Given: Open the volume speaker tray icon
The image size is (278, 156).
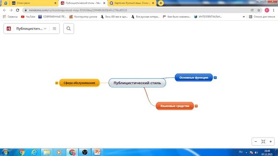Looking at the screenshot, I should [256, 152].
